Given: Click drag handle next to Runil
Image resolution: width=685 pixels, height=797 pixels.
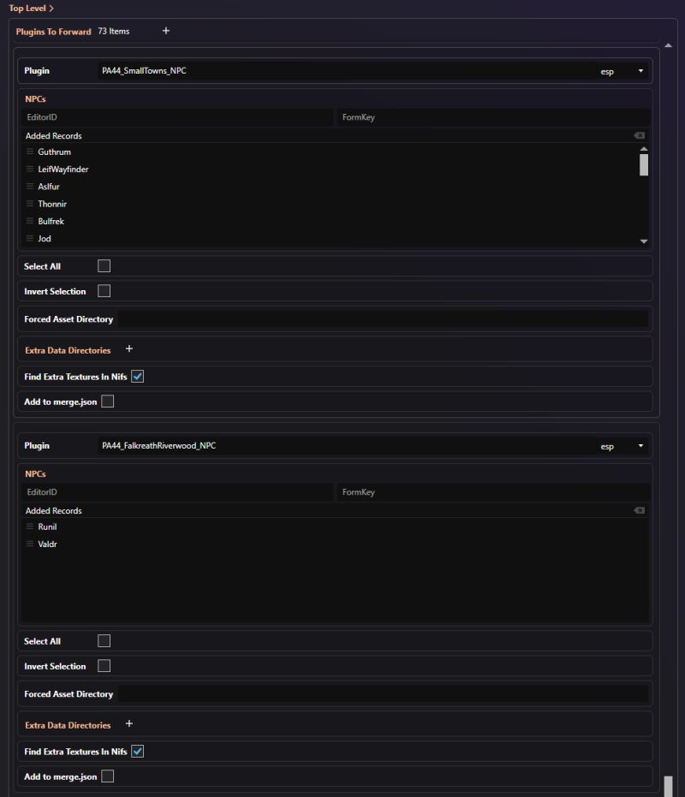Looking at the screenshot, I should click(29, 526).
